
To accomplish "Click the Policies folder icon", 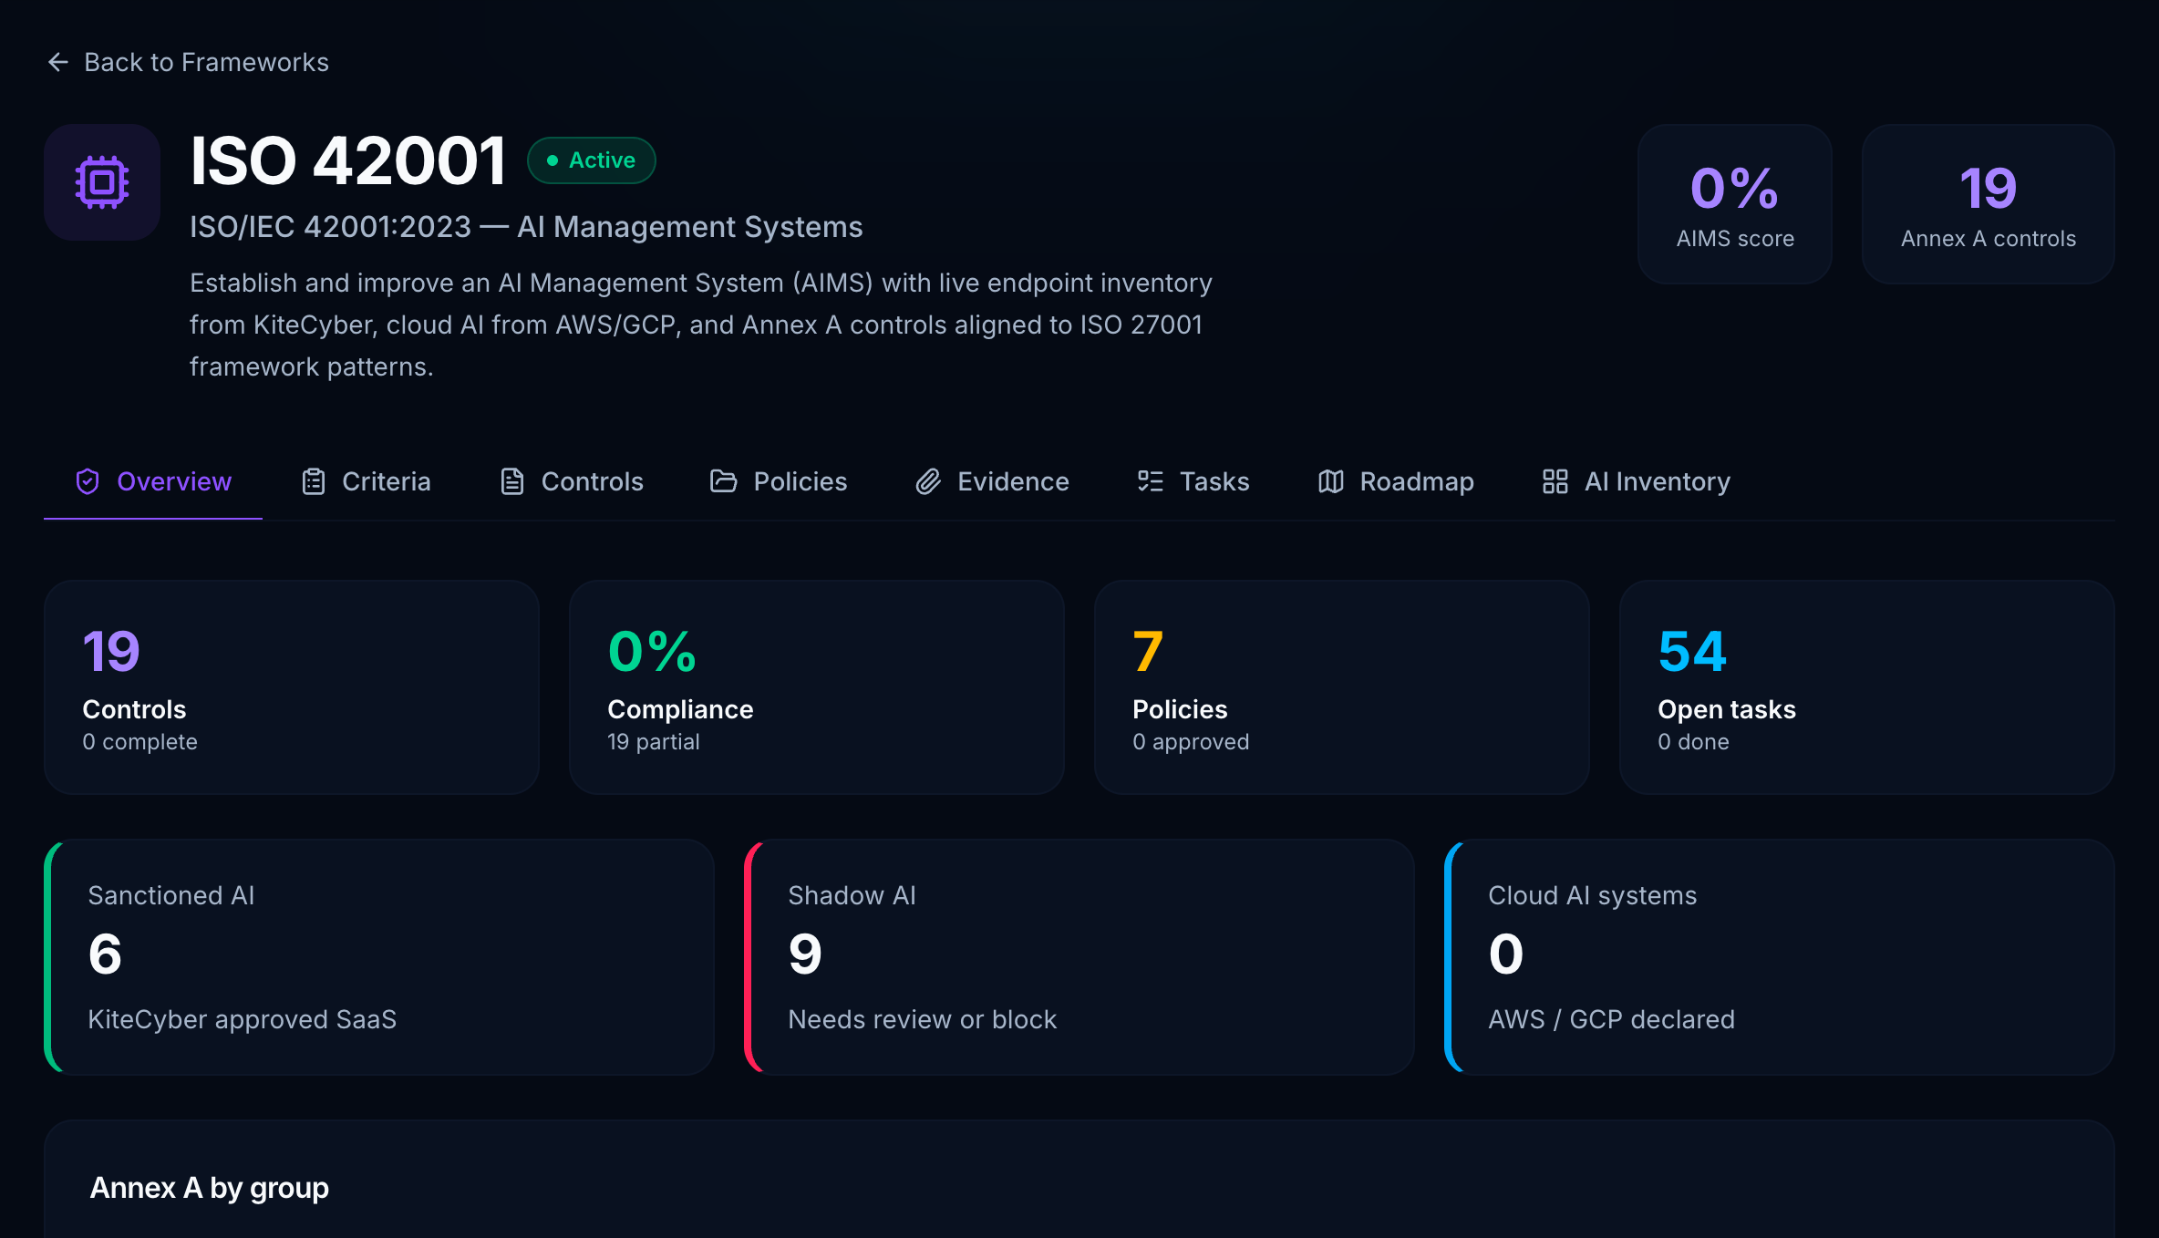I will point(723,481).
